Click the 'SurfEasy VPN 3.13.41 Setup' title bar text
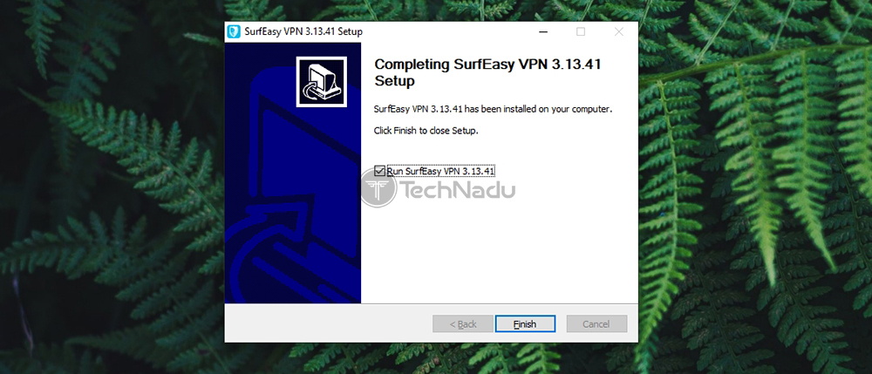The width and height of the screenshot is (872, 374). [303, 31]
